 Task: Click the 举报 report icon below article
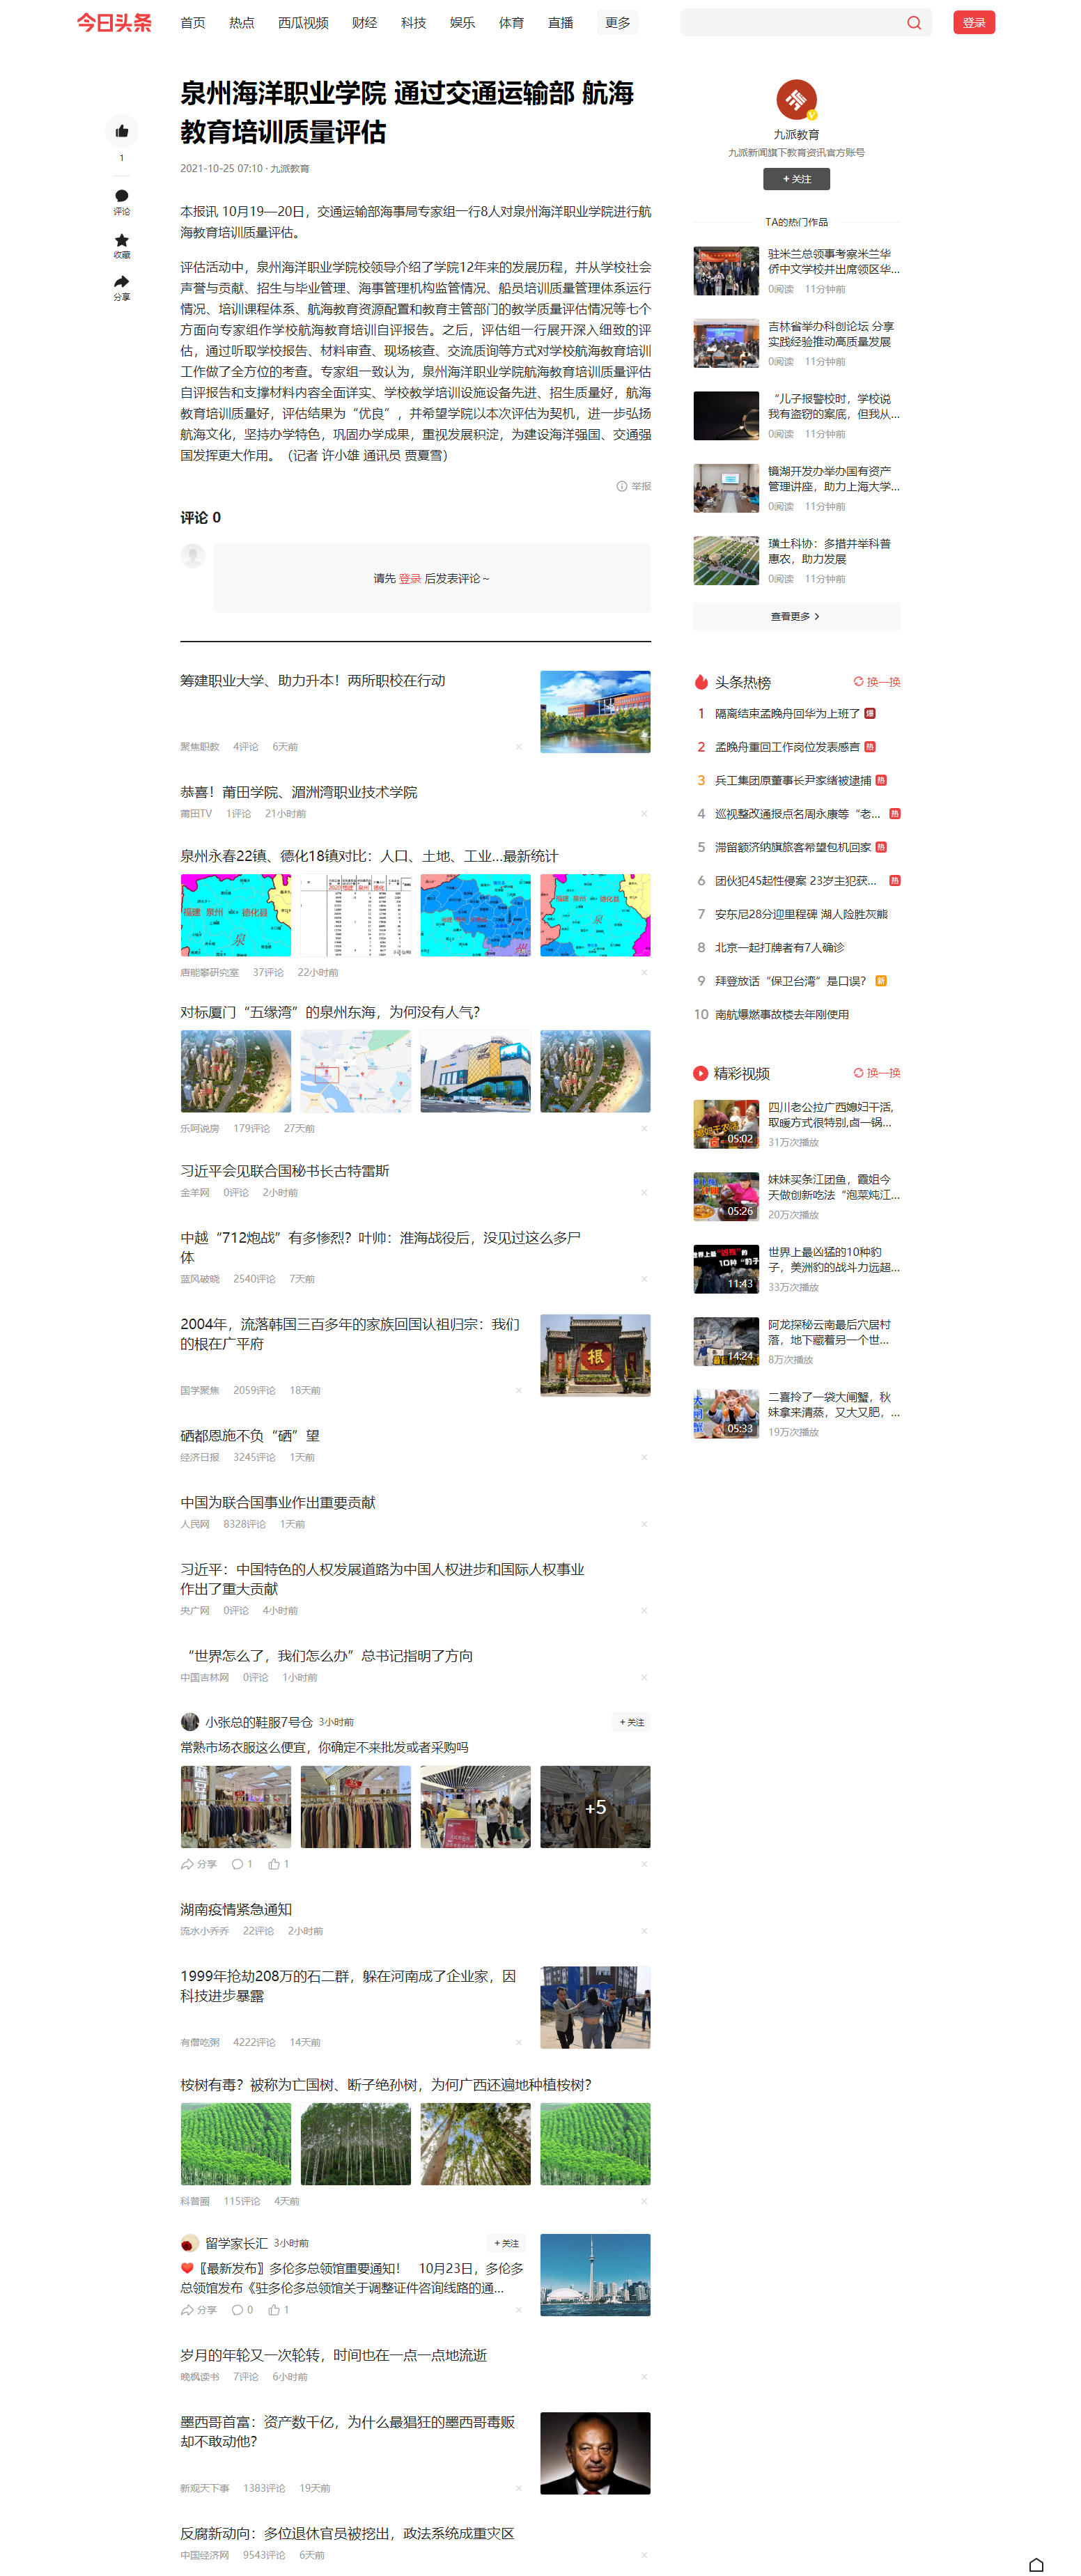pyautogui.click(x=622, y=486)
